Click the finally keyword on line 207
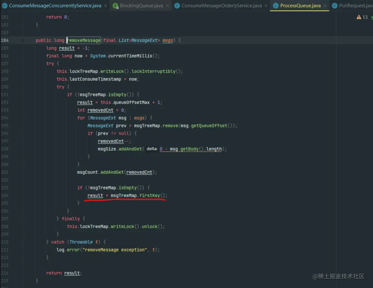 pos(71,219)
